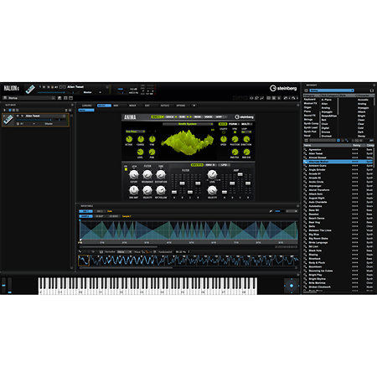Click the filter ENV AMT knob
This screenshot has width=377, height=377.
coord(134,190)
